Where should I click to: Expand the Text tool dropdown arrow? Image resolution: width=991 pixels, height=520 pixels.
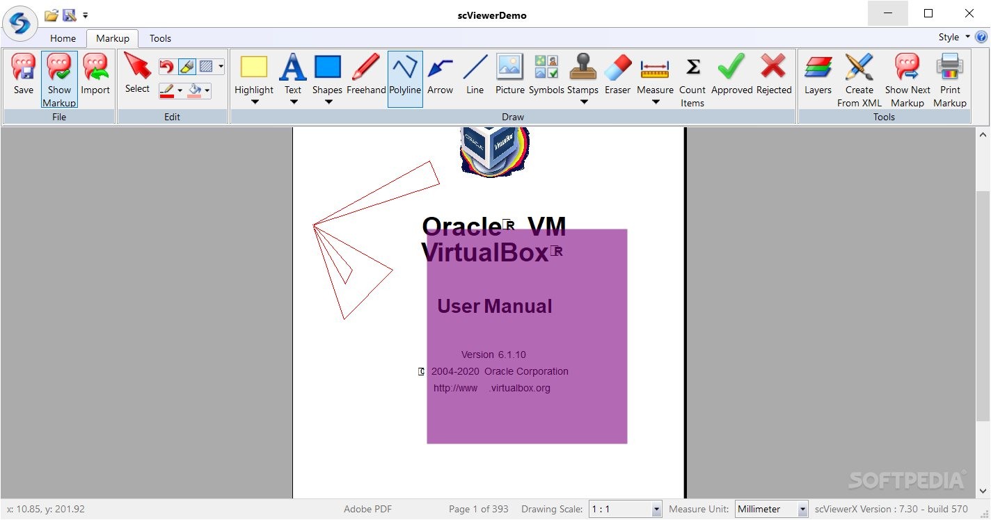coord(294,102)
